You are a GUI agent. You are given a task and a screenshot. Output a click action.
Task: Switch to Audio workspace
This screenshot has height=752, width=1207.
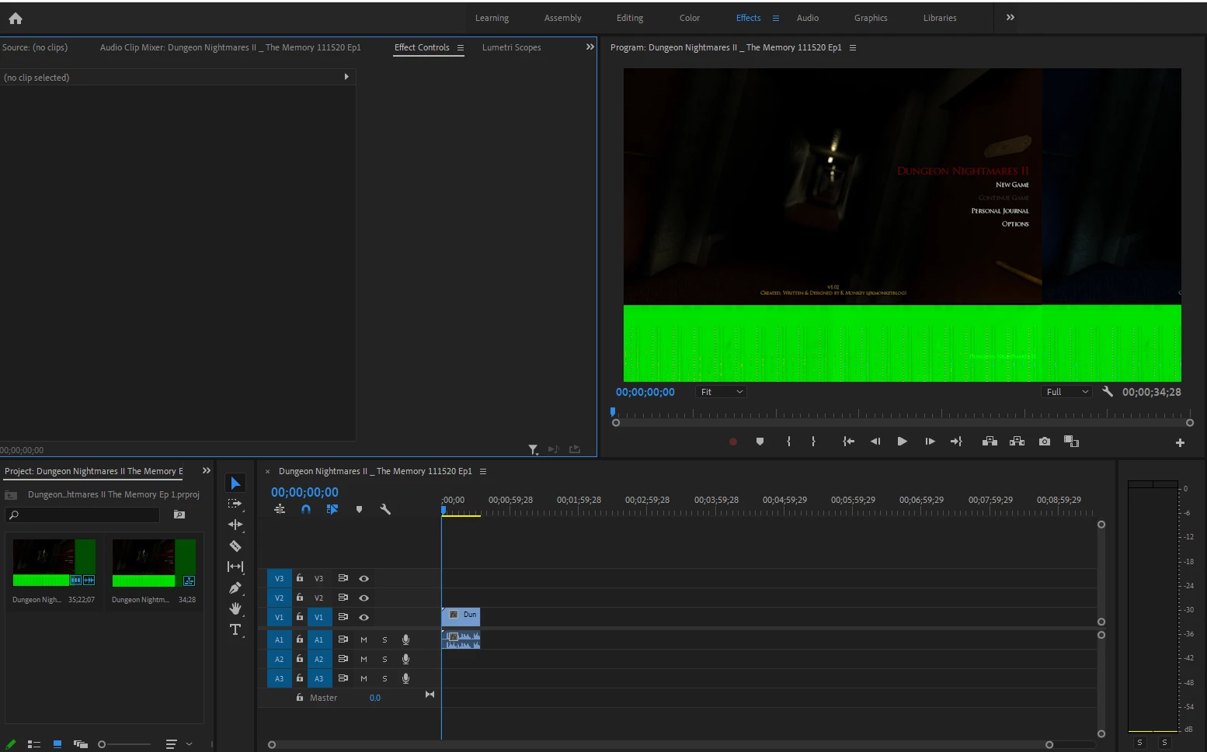[x=808, y=18]
